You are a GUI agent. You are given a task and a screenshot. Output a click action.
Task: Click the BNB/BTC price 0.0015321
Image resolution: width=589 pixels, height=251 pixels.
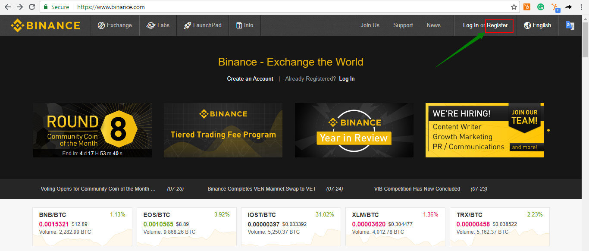click(x=54, y=224)
